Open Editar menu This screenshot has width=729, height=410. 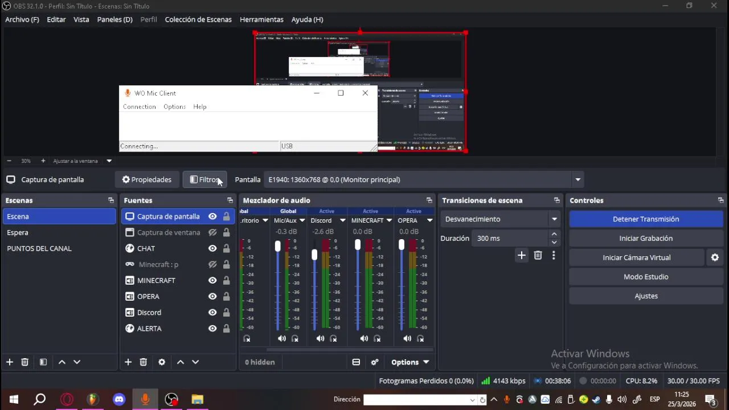(56, 19)
